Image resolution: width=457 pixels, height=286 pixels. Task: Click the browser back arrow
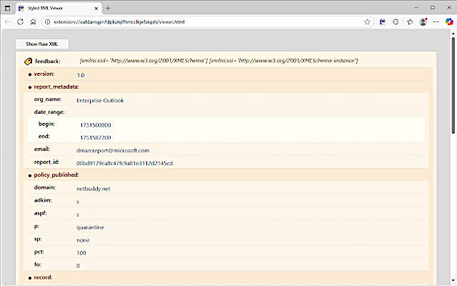pyautogui.click(x=8, y=22)
